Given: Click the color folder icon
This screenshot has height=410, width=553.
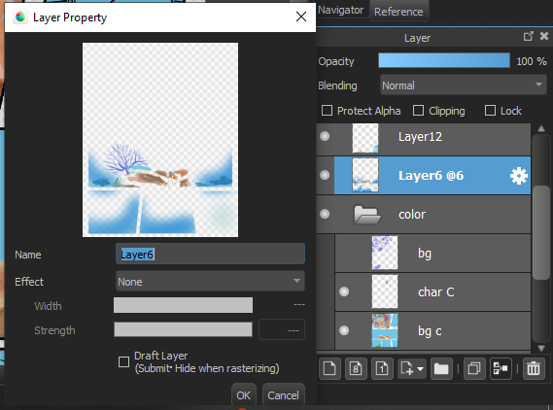Looking at the screenshot, I should coord(367,215).
